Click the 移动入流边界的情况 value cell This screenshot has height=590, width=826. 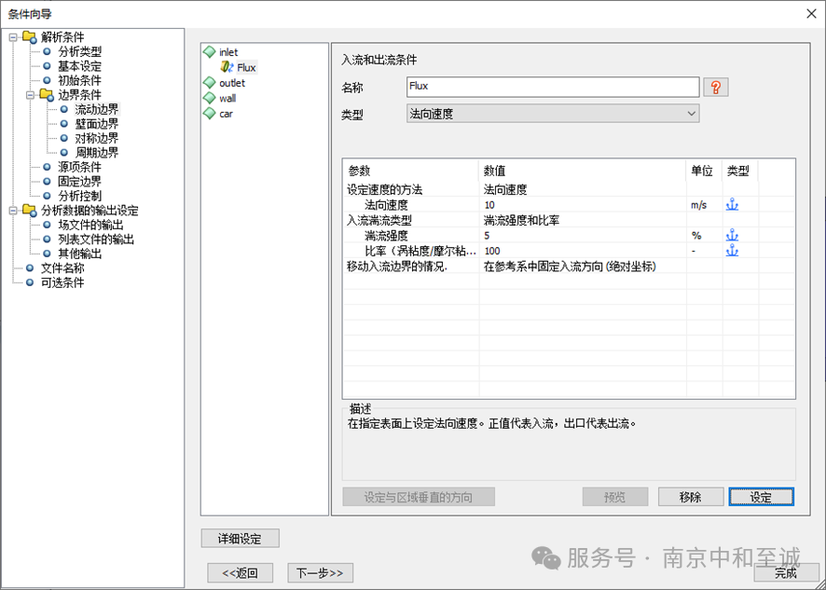pyautogui.click(x=582, y=267)
